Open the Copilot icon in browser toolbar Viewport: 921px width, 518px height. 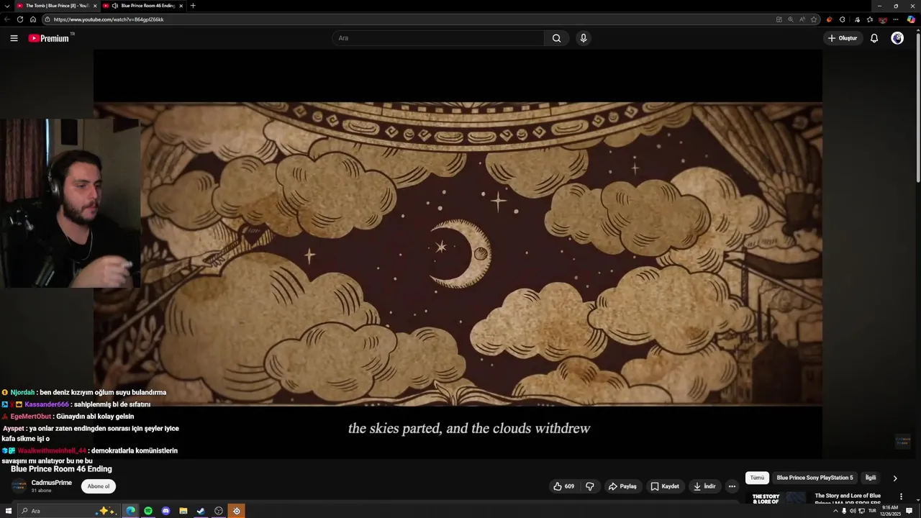tap(911, 19)
